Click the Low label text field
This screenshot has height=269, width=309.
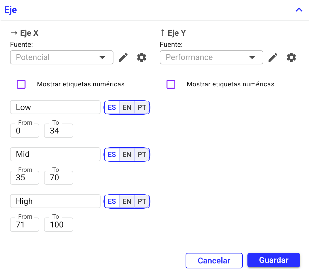click(x=55, y=107)
